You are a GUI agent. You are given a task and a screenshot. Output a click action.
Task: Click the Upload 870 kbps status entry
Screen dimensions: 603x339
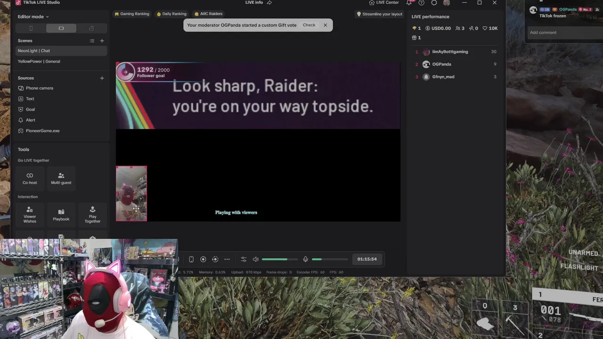point(245,272)
